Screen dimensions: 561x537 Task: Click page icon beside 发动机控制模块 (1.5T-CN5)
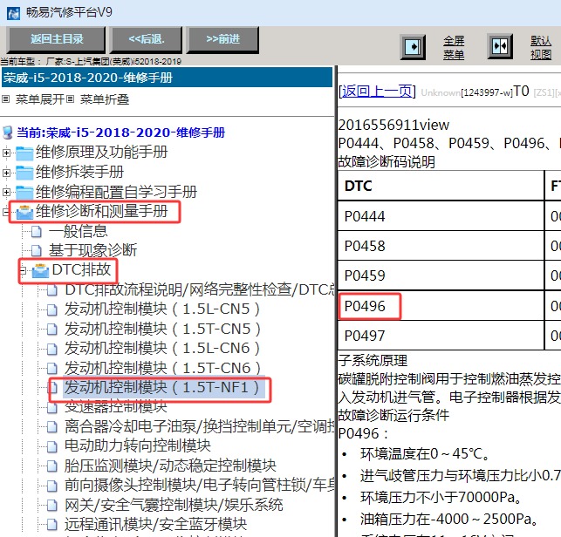point(51,330)
